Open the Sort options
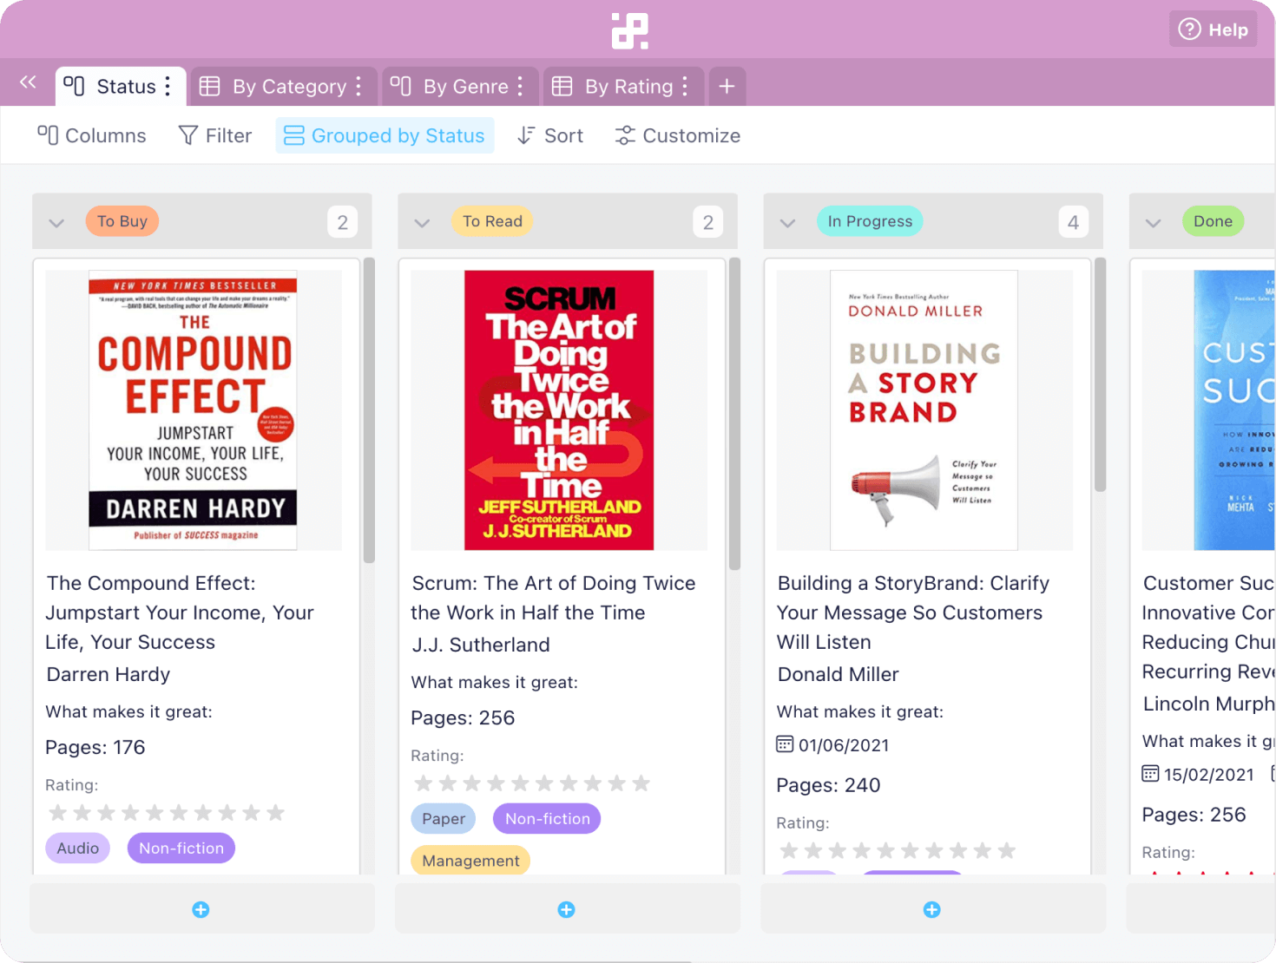 (549, 135)
